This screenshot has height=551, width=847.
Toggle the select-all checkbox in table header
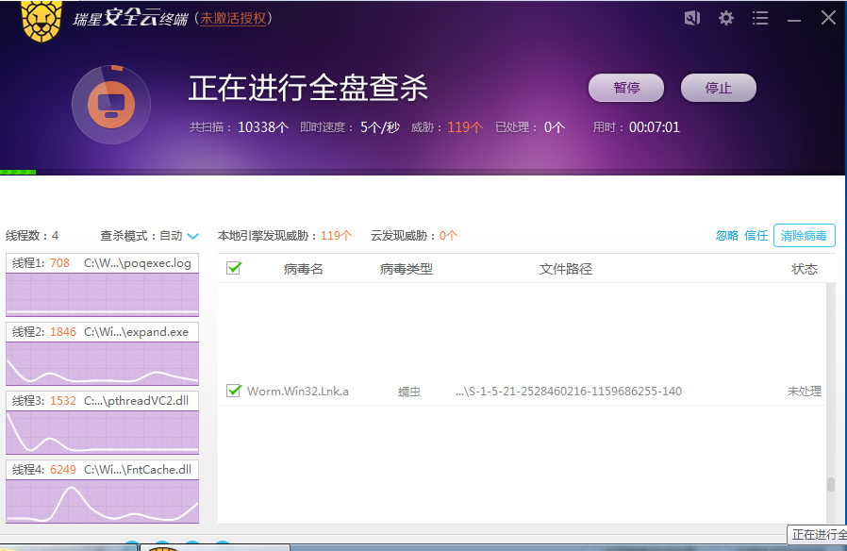click(233, 268)
